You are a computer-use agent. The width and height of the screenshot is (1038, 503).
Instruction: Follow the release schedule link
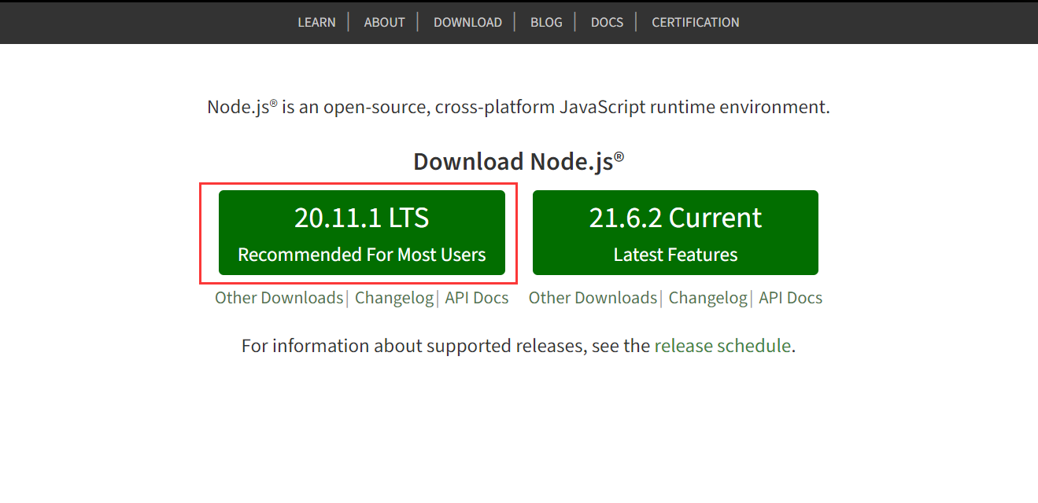pos(722,346)
